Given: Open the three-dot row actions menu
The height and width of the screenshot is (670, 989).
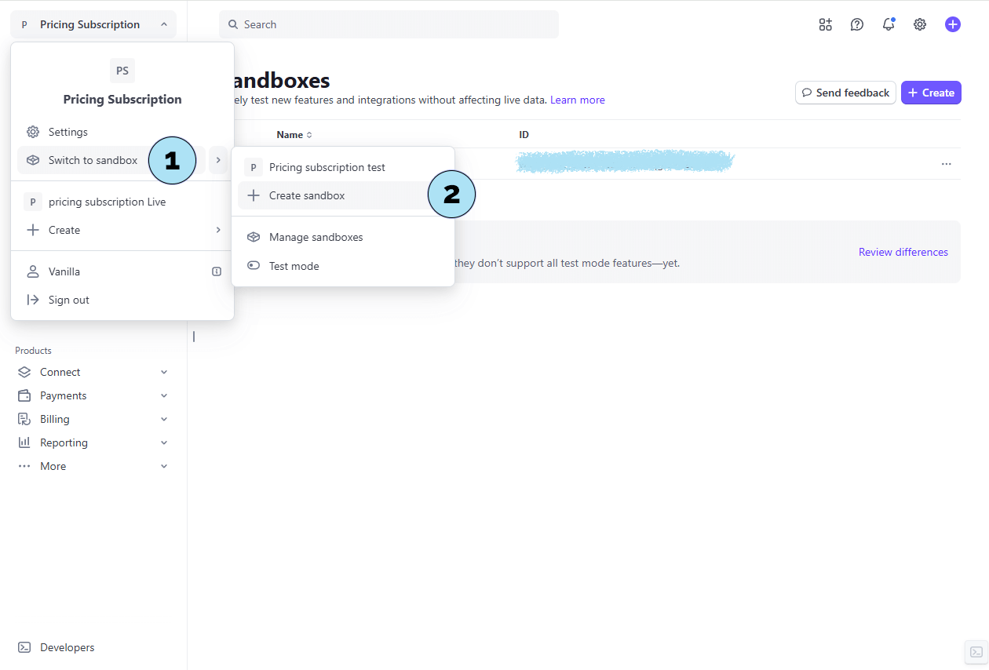Looking at the screenshot, I should (x=946, y=164).
